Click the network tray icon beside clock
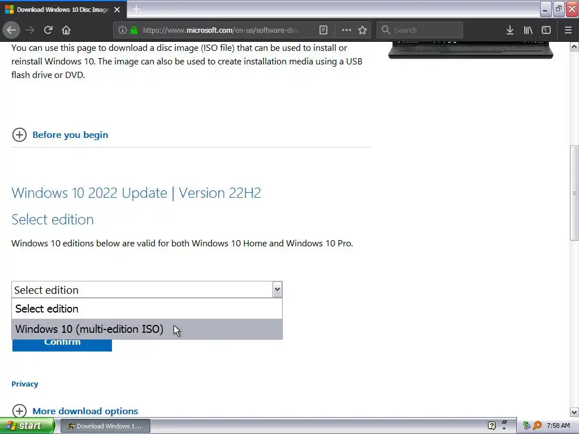Screen dimensions: 579x434 pos(526,426)
